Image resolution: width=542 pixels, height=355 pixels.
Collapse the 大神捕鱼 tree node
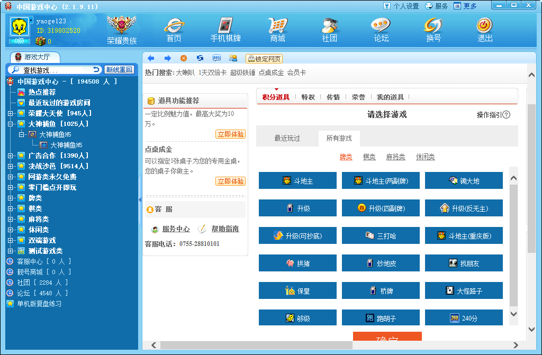tap(11, 124)
